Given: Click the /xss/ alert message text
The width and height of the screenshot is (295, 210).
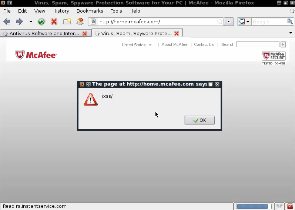Looking at the screenshot, I should tap(107, 96).
